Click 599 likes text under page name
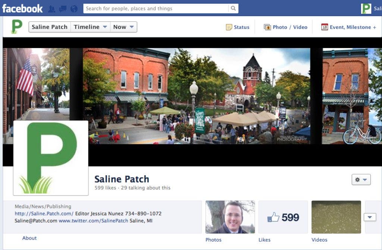 tap(105, 188)
